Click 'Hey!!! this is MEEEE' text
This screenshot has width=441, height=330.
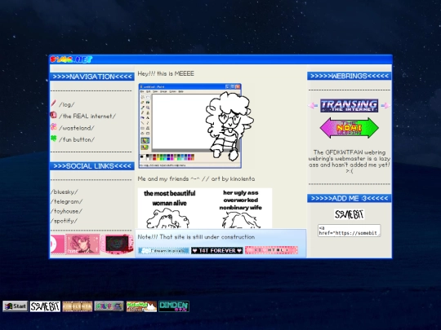166,73
